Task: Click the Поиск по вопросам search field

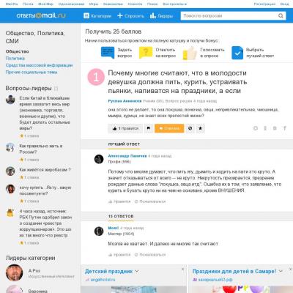Action: point(229,16)
